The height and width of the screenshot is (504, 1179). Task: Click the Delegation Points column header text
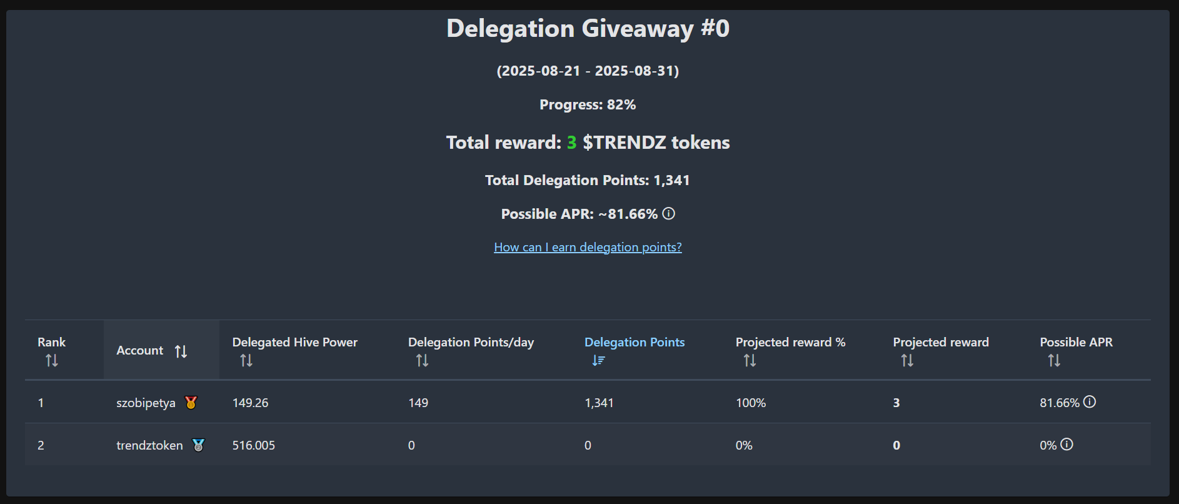click(x=635, y=343)
